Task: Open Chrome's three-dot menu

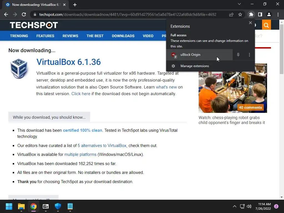Action: tap(278, 14)
